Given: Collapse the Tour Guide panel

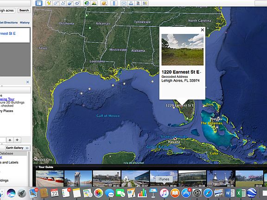Looking at the screenshot, I should tap(37, 167).
